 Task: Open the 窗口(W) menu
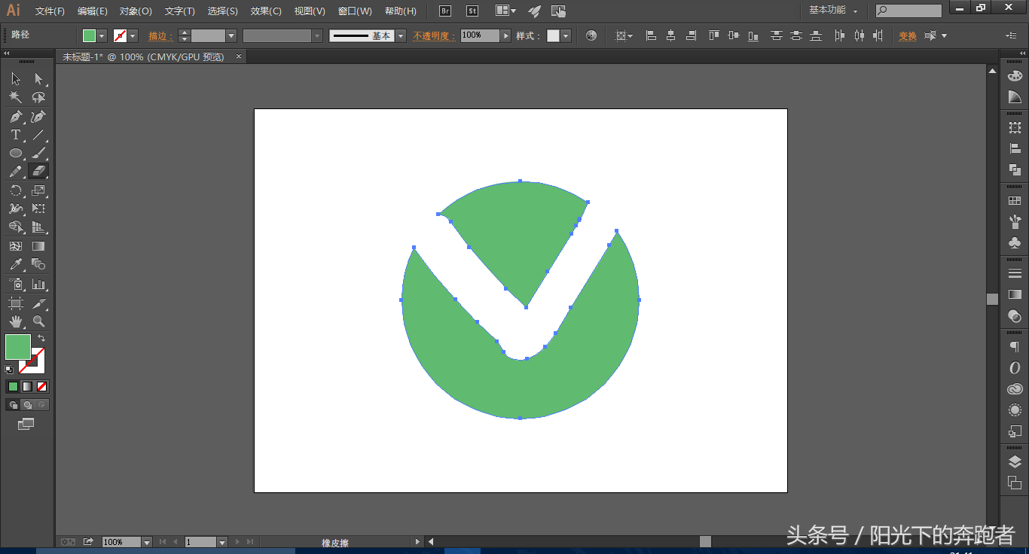tap(355, 11)
